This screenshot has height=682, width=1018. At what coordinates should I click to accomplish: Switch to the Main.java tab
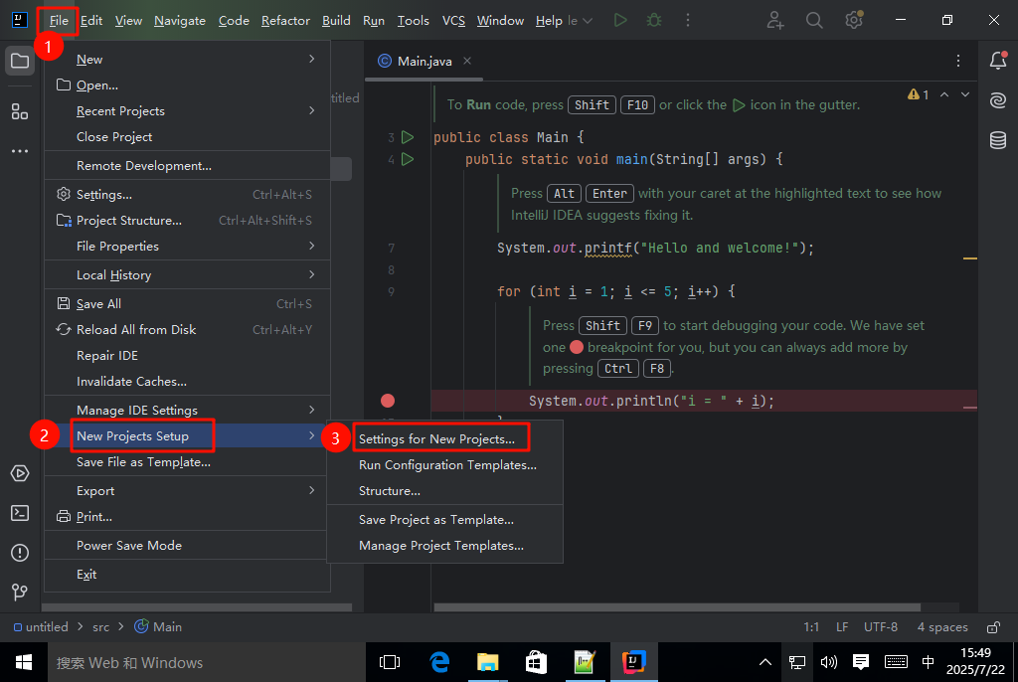[424, 61]
